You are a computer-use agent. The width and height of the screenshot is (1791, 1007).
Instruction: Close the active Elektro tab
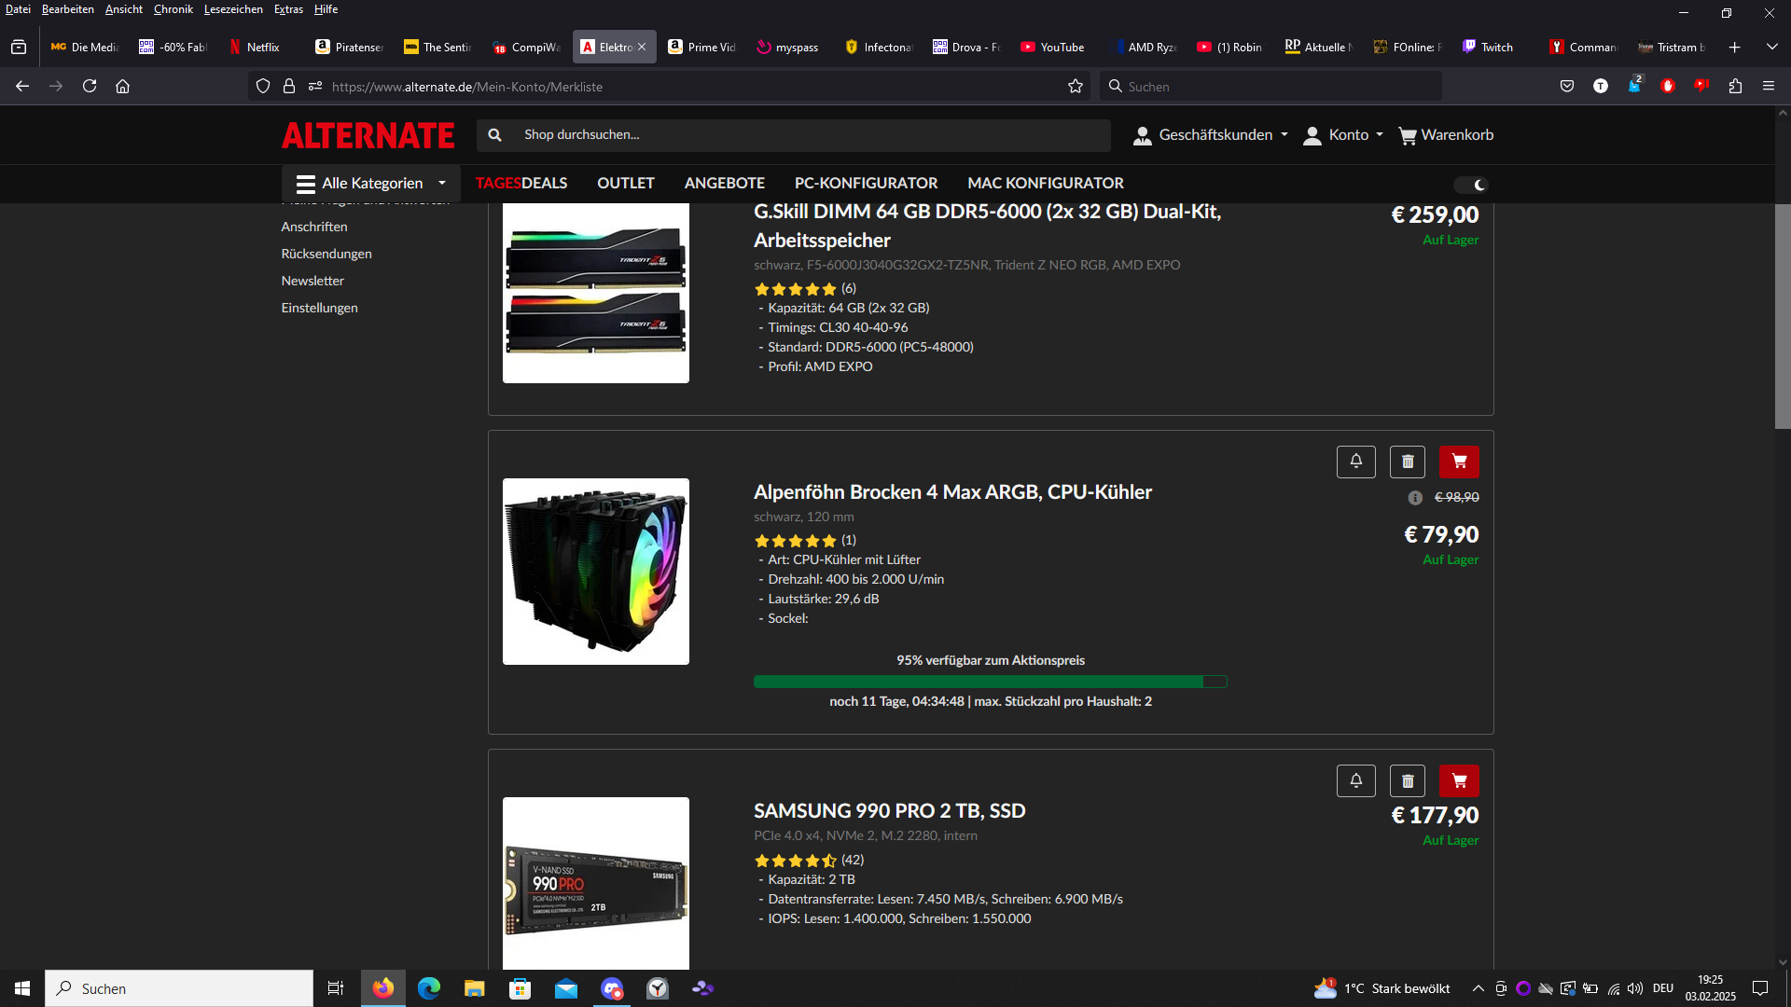click(642, 47)
